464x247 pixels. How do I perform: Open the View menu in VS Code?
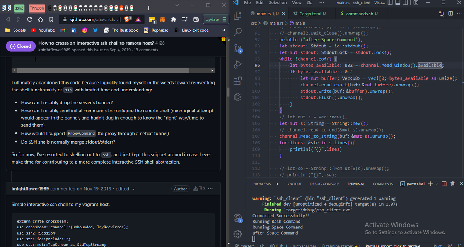(x=297, y=3)
